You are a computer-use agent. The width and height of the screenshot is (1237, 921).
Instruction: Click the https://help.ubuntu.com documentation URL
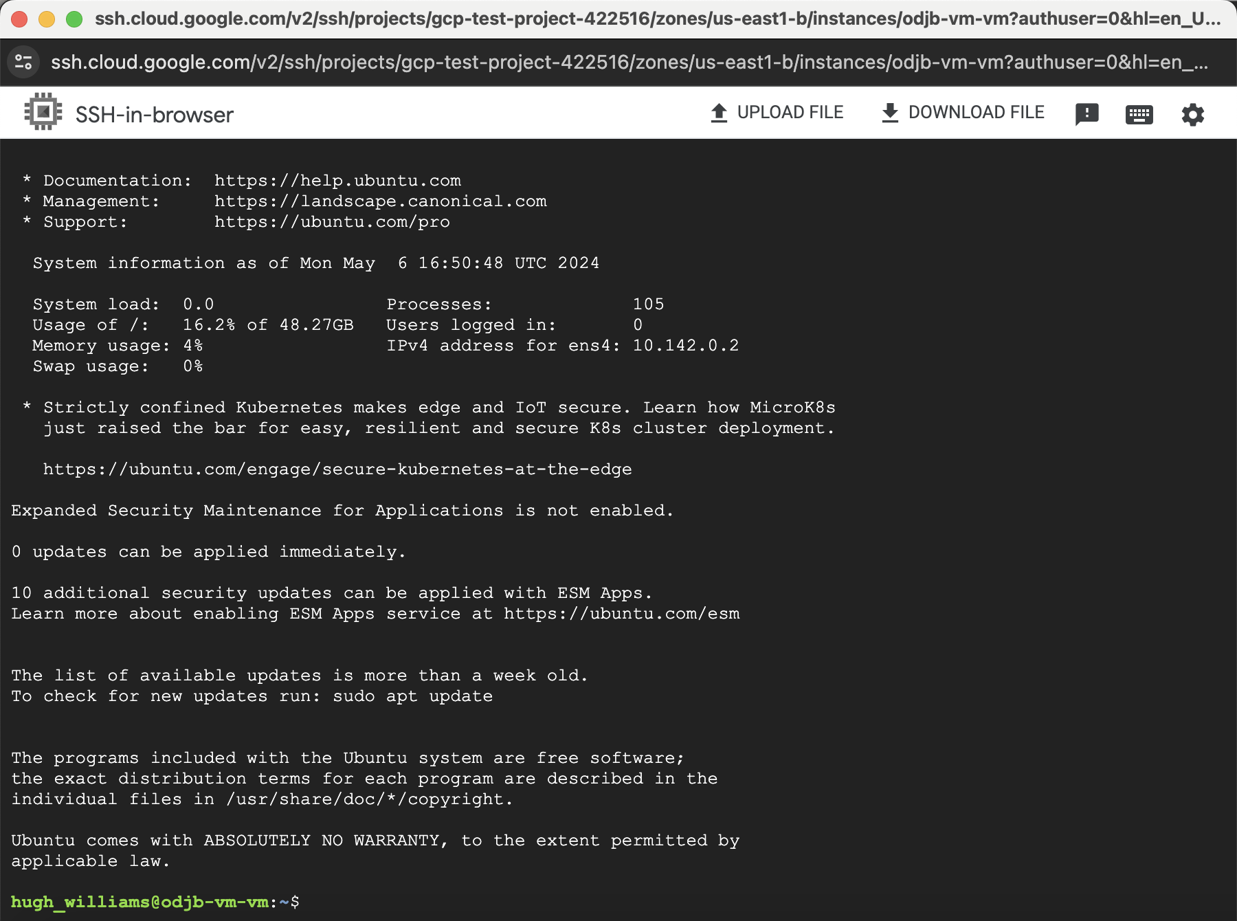(337, 181)
